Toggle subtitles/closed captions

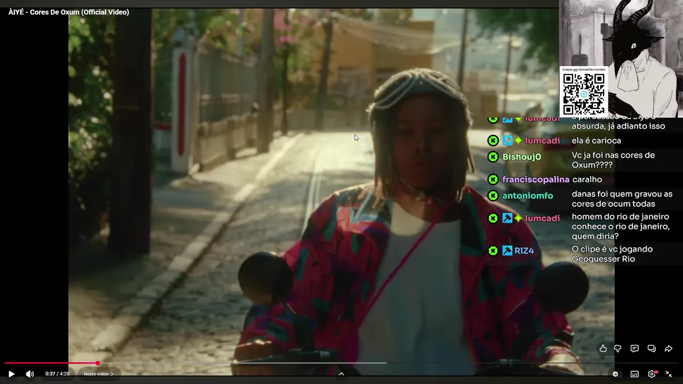coord(634,374)
